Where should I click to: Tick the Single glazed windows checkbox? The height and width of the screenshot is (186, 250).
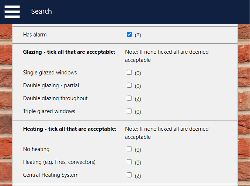point(129,73)
